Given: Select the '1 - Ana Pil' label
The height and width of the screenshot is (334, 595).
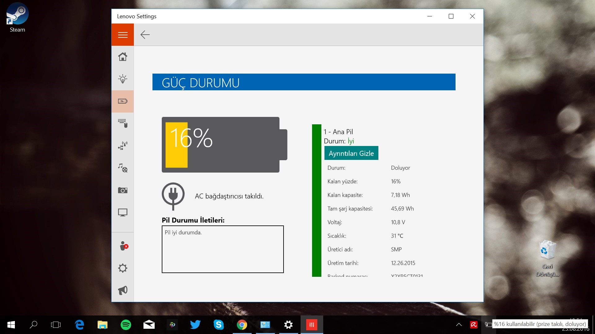Looking at the screenshot, I should (338, 132).
